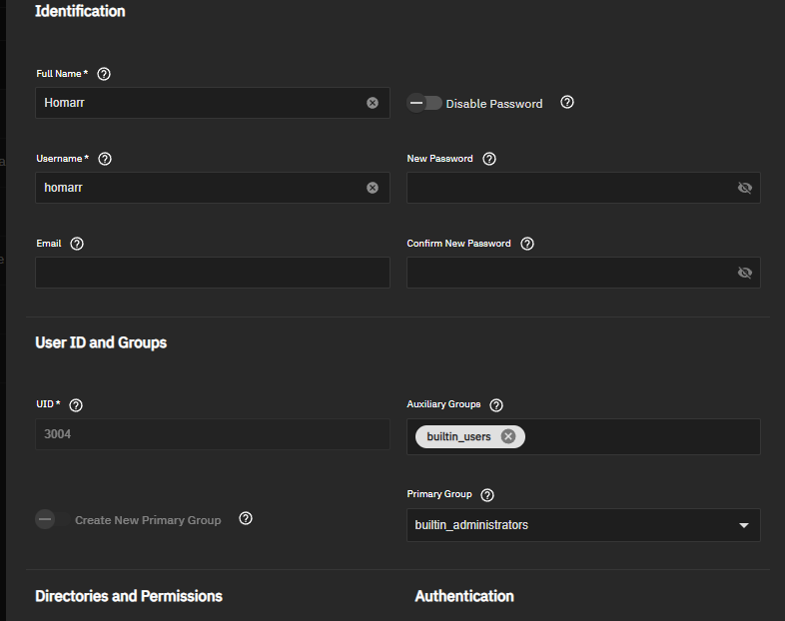Show help for Confirm New Password
The height and width of the screenshot is (621, 785).
[x=527, y=244]
